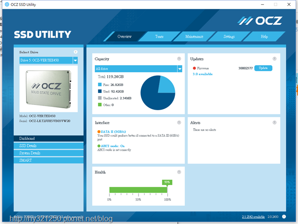Expand the Drive 5 OCZ-VERTEX450 dropdown arrow
Screen dimensions: 298x224
pyautogui.click(x=75, y=61)
